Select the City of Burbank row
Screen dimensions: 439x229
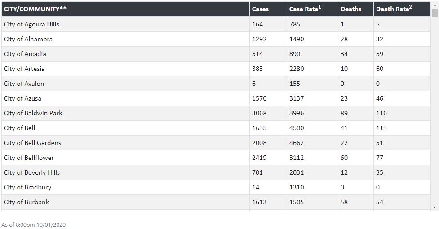pyautogui.click(x=216, y=202)
